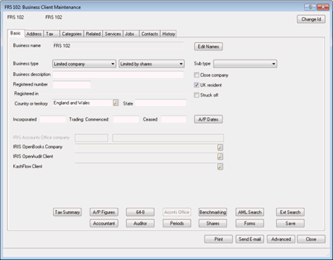Viewport: 333px width, 260px height.
Task: Switch to the Address tab
Action: pos(34,34)
